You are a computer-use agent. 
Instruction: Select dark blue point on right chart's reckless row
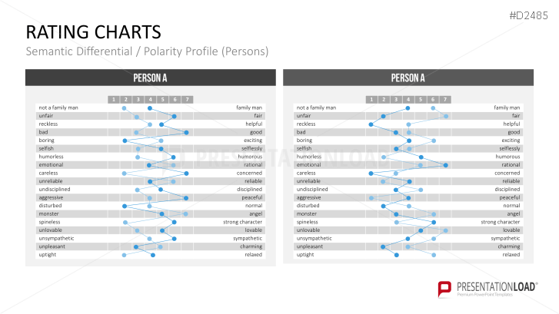(x=371, y=124)
